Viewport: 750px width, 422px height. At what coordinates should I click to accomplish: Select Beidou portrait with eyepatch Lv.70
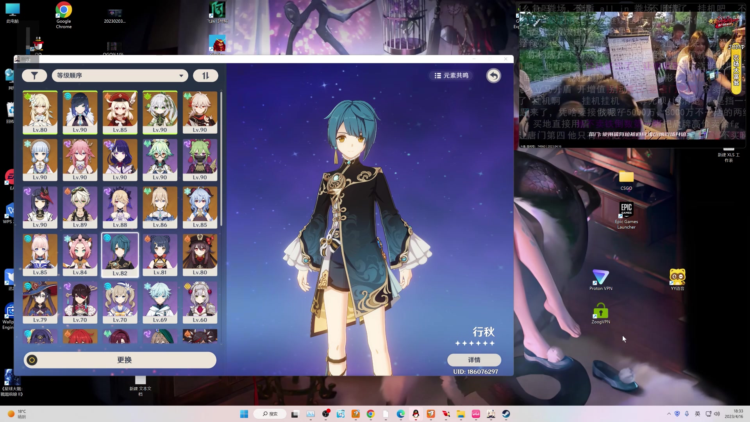point(80,303)
